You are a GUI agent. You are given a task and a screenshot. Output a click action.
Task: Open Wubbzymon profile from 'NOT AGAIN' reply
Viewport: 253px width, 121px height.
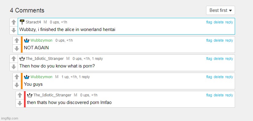point(41,40)
